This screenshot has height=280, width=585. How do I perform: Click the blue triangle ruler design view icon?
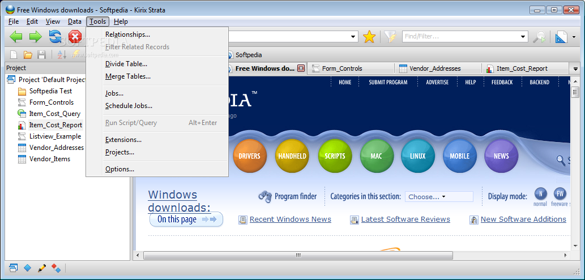pos(561,37)
